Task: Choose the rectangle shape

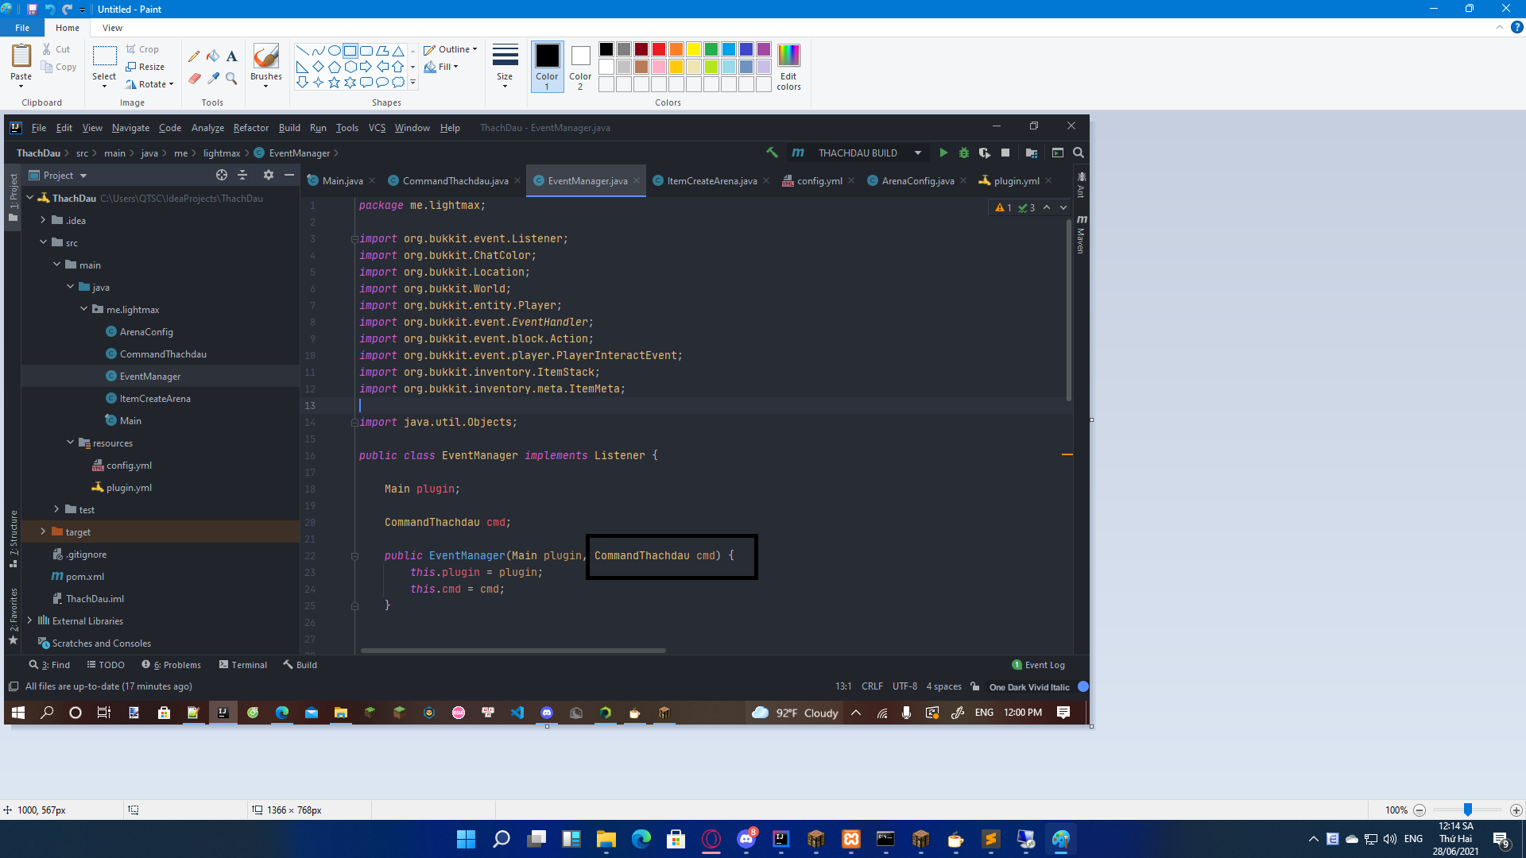Action: (x=350, y=50)
